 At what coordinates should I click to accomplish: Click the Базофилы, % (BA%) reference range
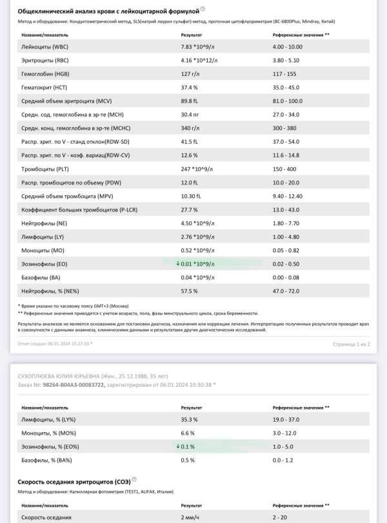coord(283,460)
